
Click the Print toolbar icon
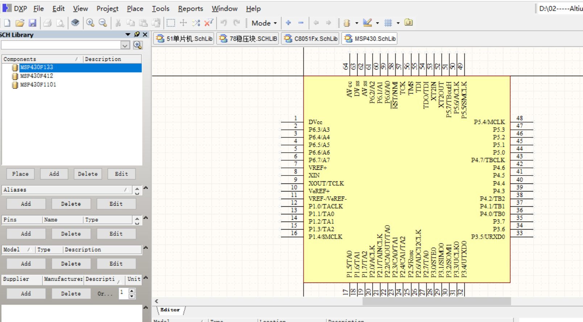47,23
